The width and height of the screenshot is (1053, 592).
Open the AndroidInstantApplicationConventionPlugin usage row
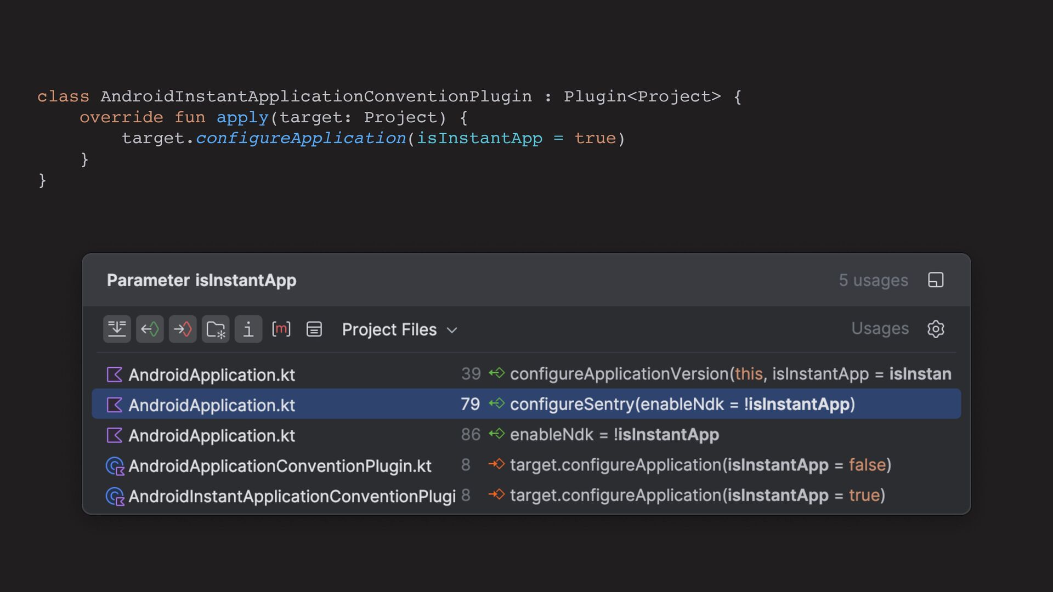click(x=292, y=496)
